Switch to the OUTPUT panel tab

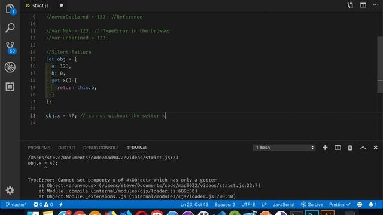(66, 148)
